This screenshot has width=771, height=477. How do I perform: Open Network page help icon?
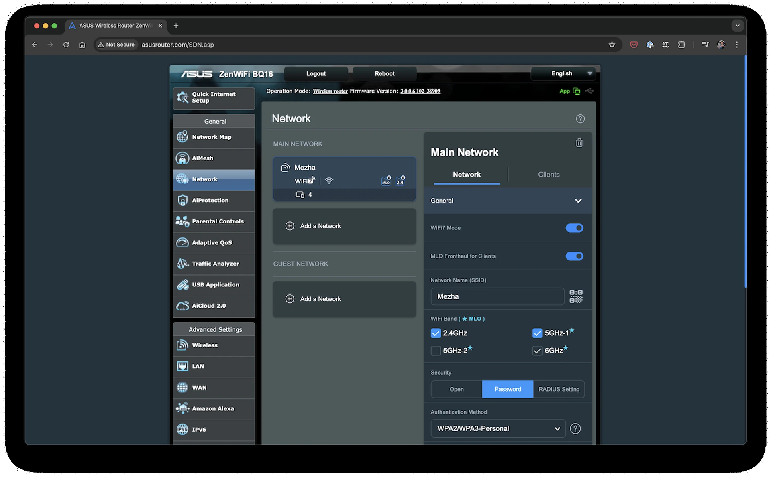point(580,119)
